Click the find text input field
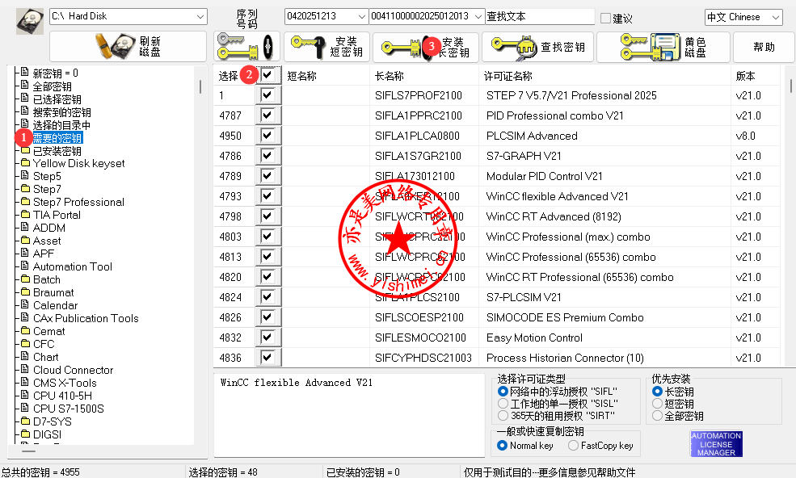The height and width of the screenshot is (478, 796). tap(539, 17)
